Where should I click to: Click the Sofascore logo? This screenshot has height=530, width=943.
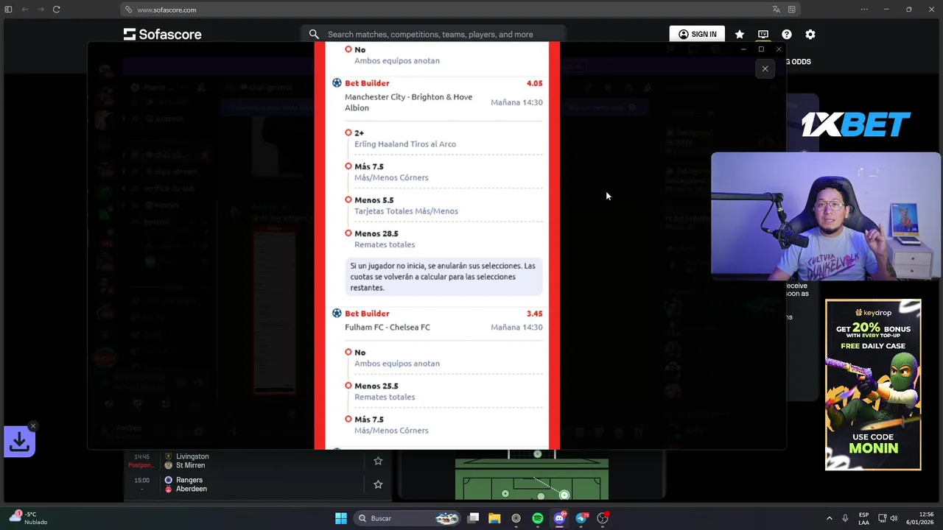(x=163, y=35)
